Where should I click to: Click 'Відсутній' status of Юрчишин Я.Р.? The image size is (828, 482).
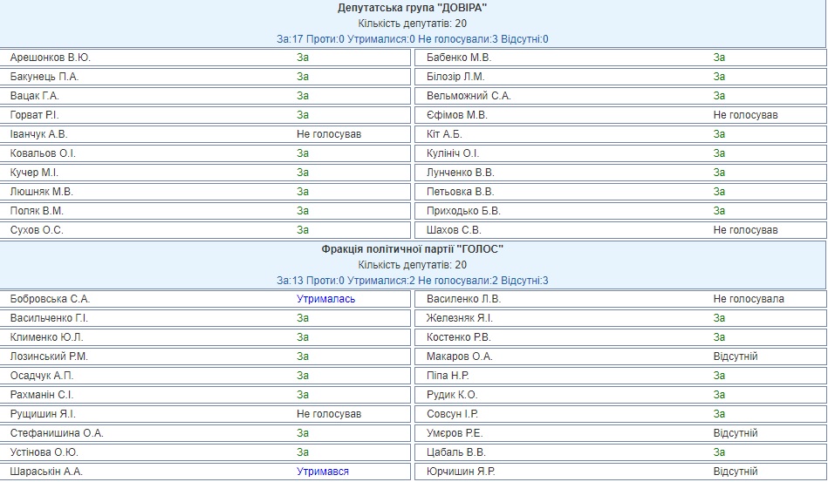coord(736,472)
